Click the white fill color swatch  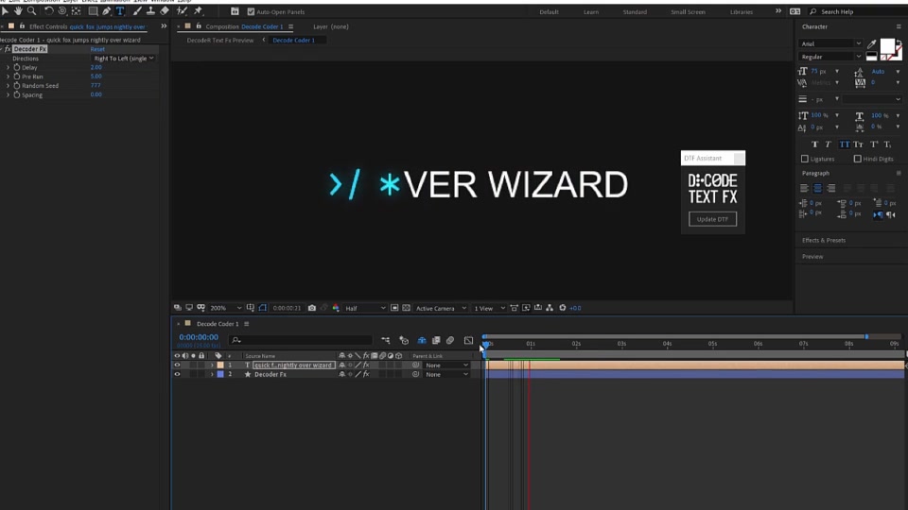tap(886, 45)
